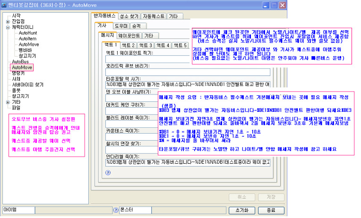Click the 덴 오브 이블 사냥하기 input field

(132, 98)
